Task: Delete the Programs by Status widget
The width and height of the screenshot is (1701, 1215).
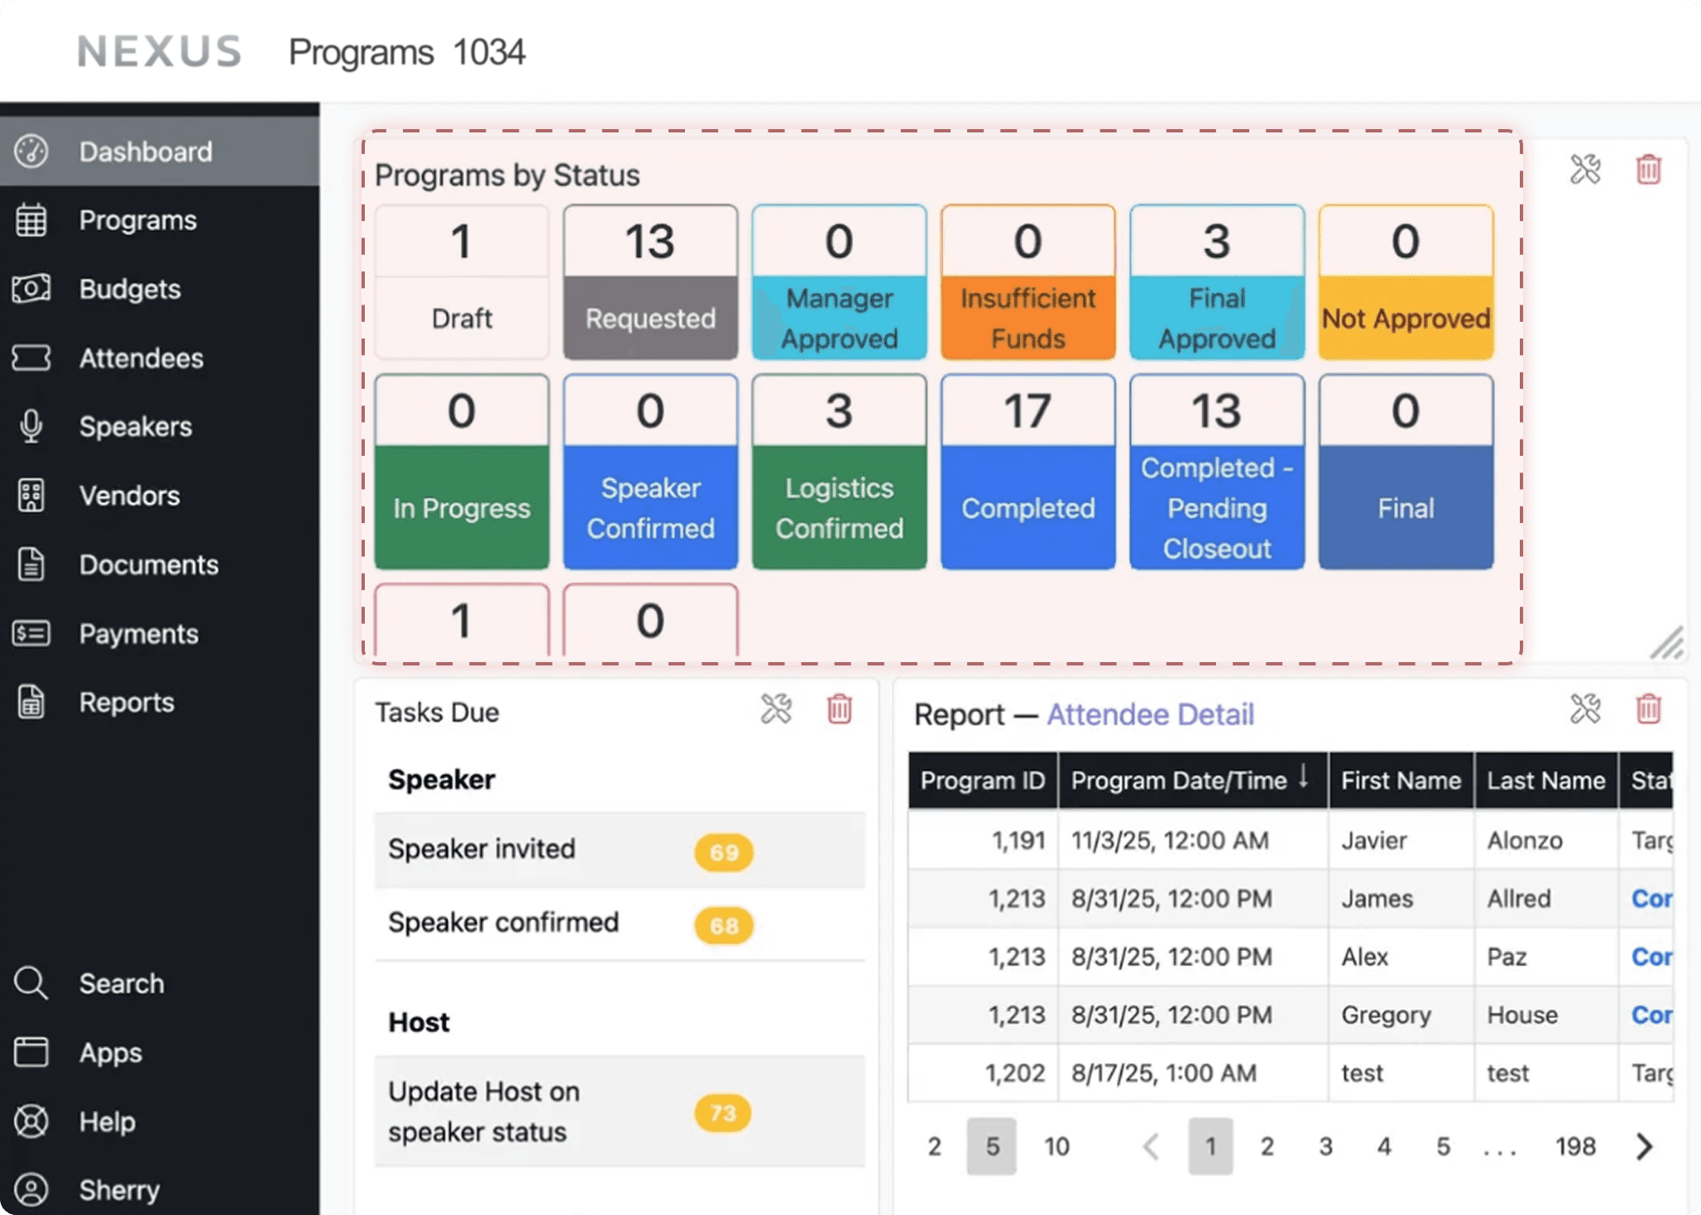Action: [1648, 169]
